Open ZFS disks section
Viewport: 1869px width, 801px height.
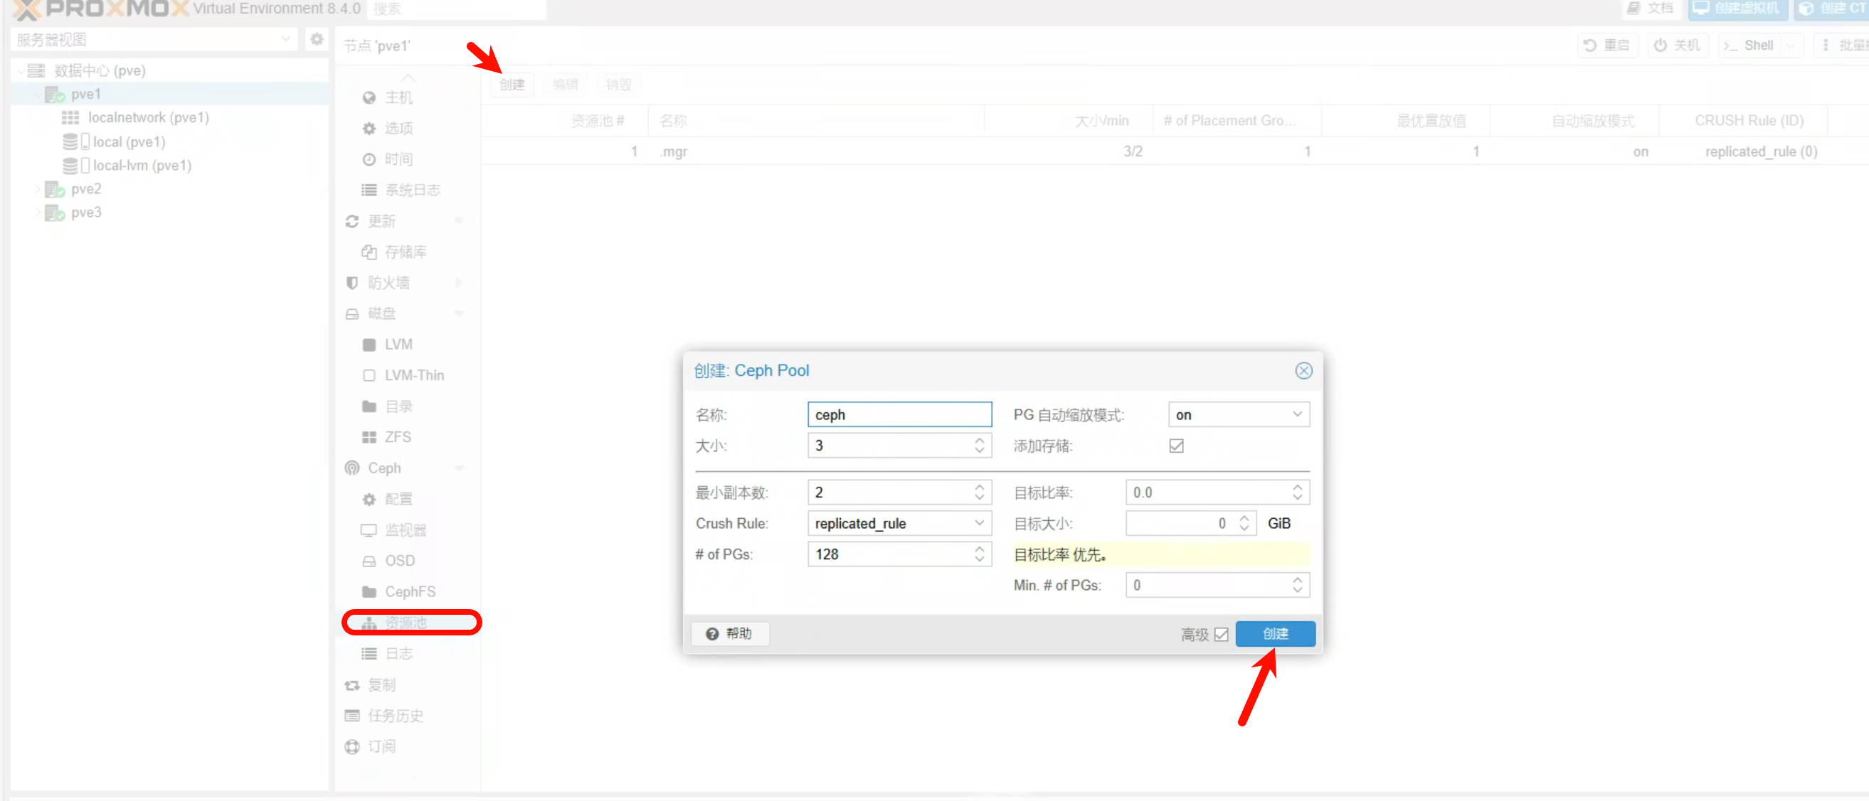click(397, 437)
